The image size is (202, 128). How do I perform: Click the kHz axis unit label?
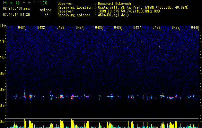3,26
